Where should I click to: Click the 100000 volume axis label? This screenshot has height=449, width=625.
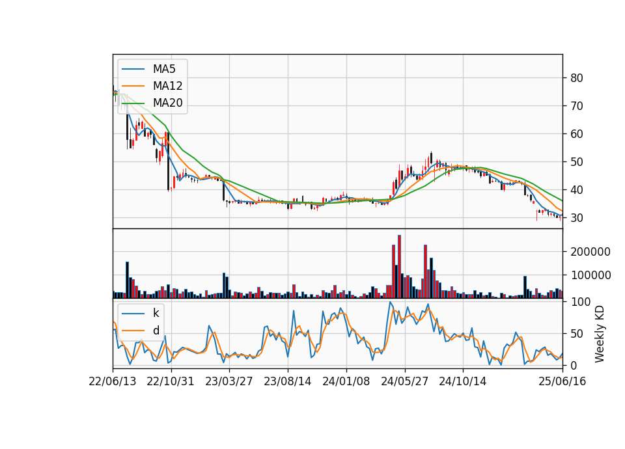point(590,275)
